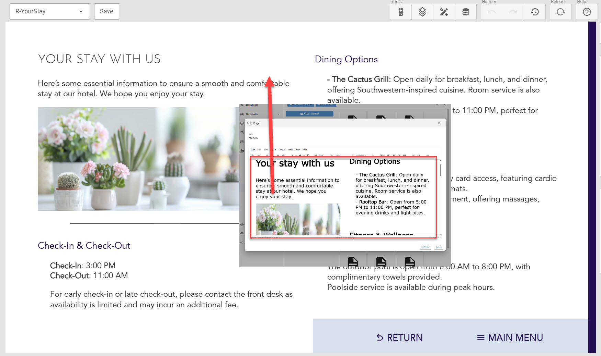The width and height of the screenshot is (601, 356).
Task: Click the return arrow icon beside RETURN
Action: coord(379,337)
